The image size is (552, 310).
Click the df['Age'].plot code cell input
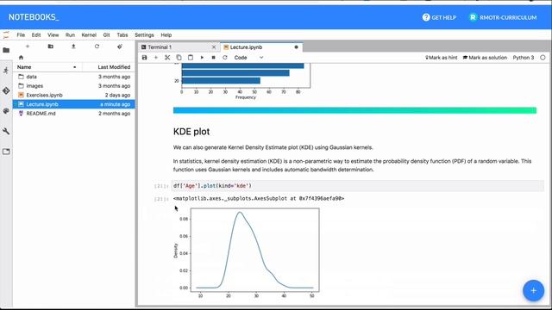(x=358, y=186)
